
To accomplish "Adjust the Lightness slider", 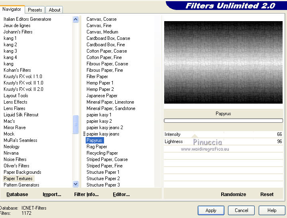I will coord(223,142).
